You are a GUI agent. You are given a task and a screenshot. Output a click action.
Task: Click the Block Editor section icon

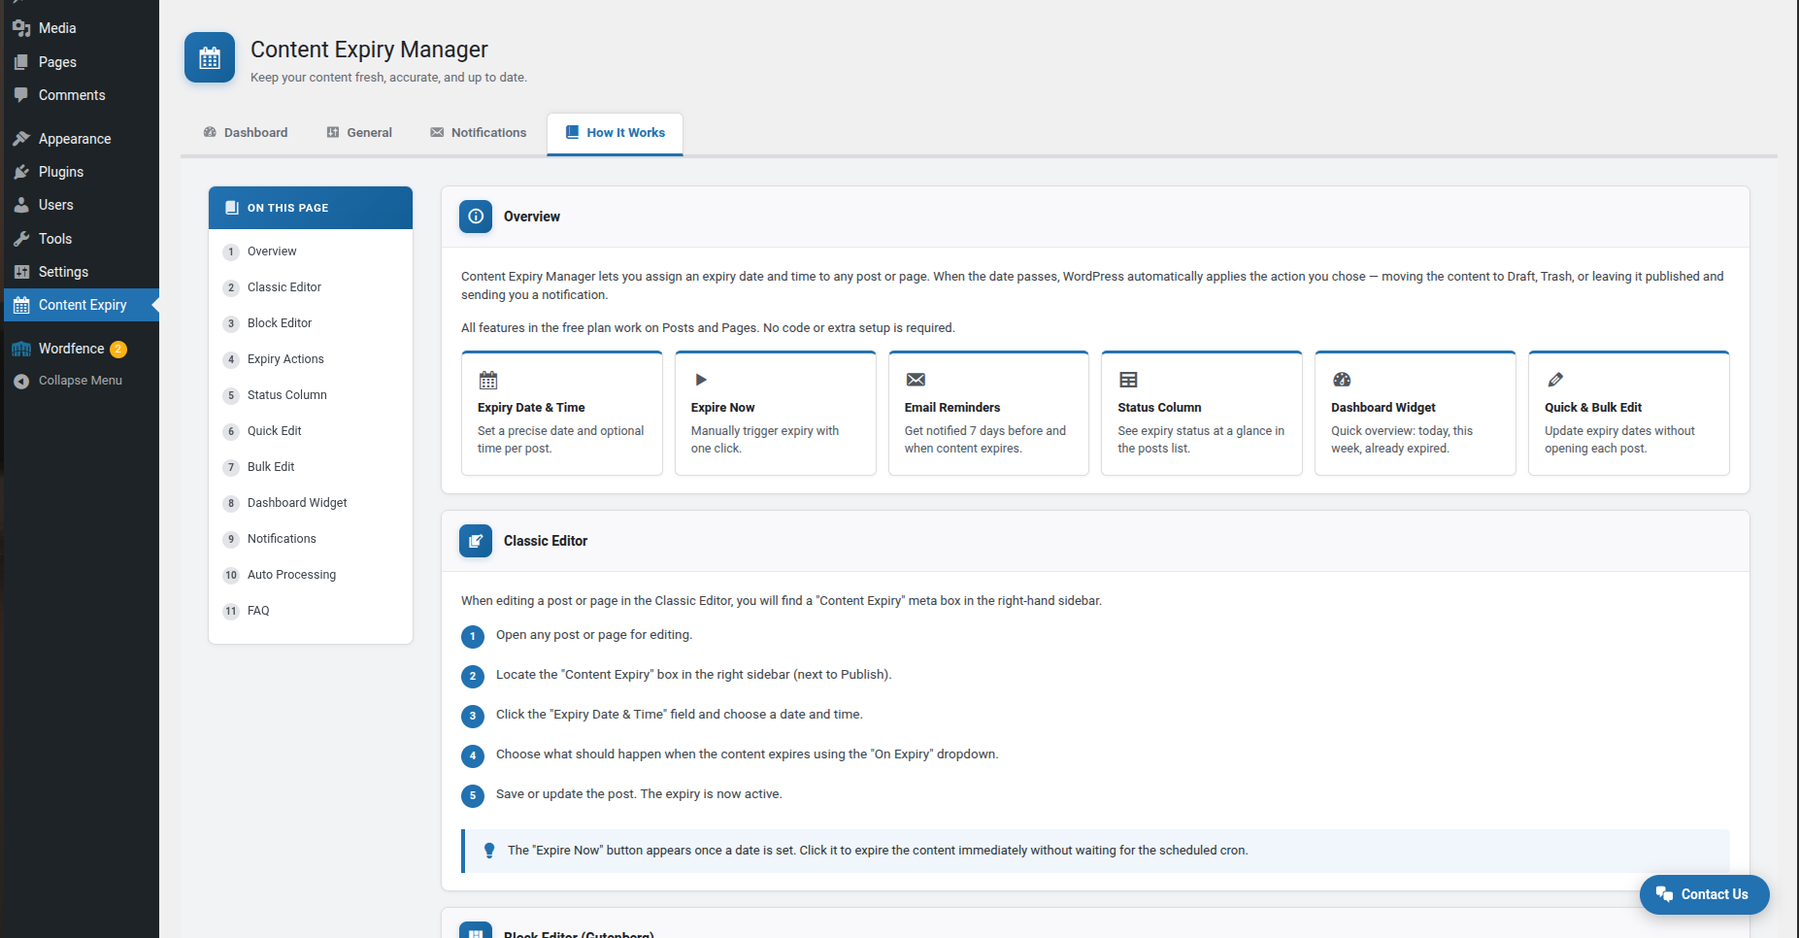click(x=476, y=930)
